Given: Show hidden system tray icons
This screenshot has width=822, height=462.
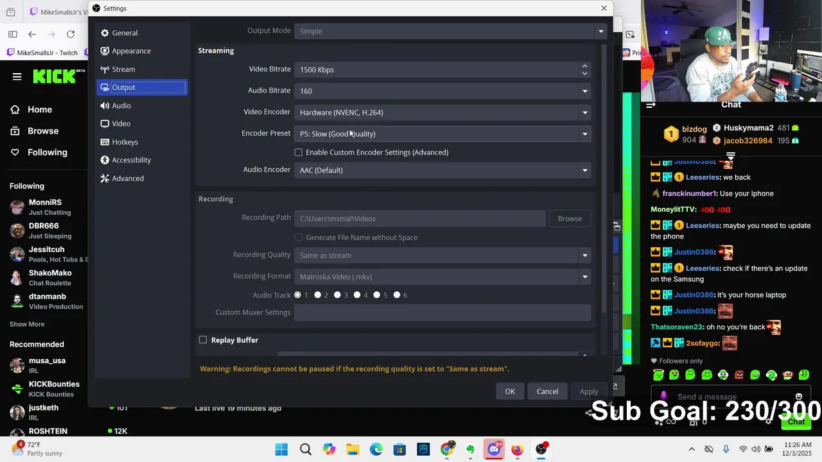Looking at the screenshot, I should (x=692, y=449).
